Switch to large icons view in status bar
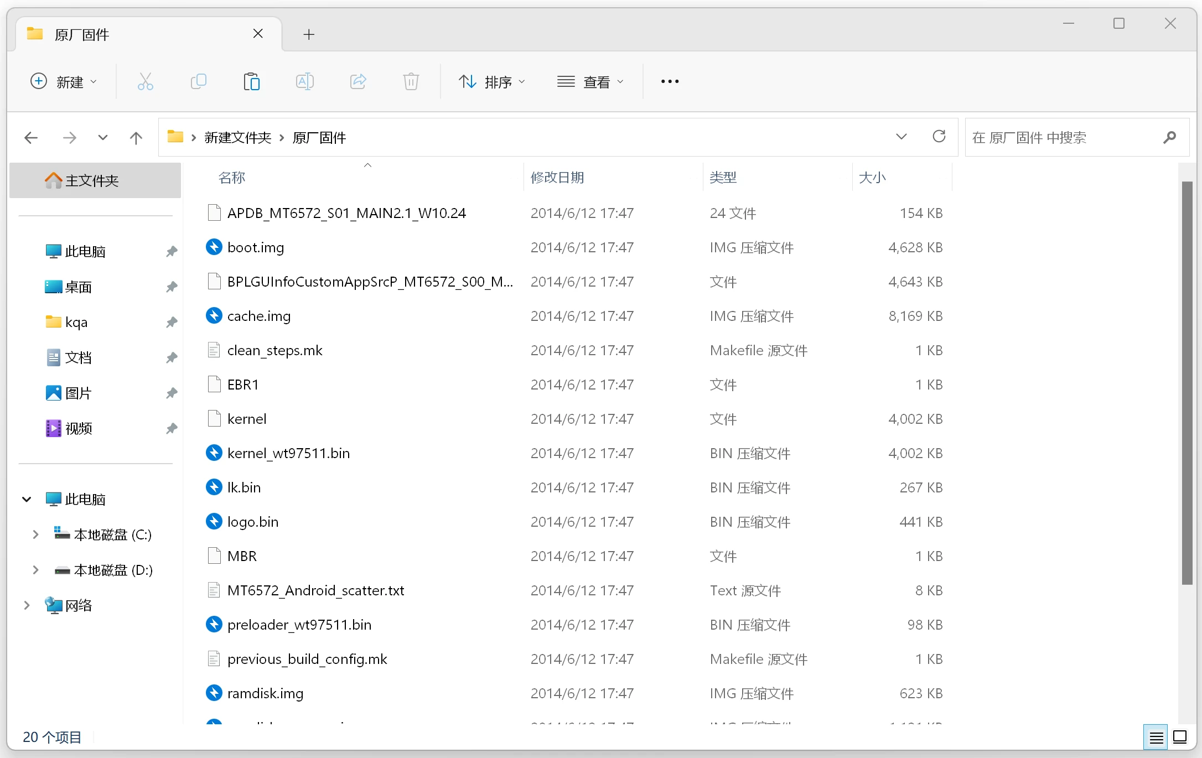1202x758 pixels. (1180, 737)
